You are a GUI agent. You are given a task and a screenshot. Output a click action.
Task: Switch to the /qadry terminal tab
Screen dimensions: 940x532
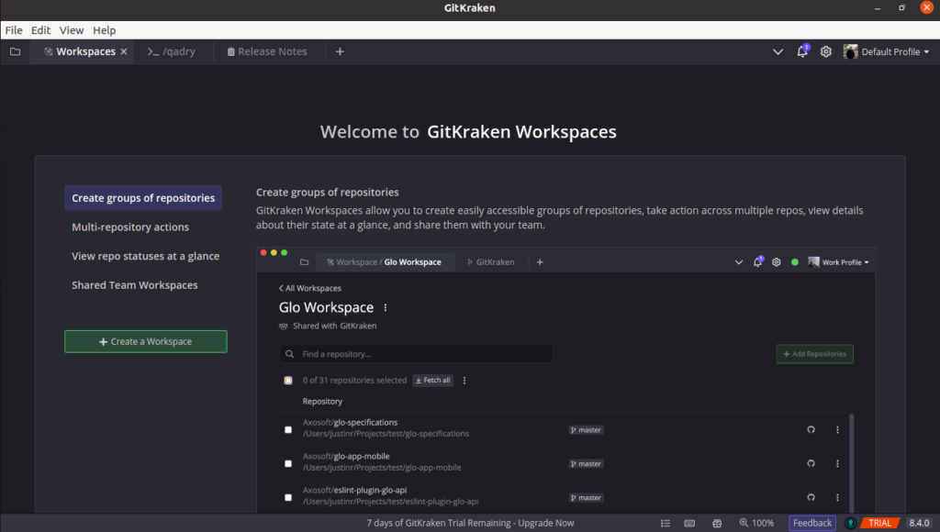pyautogui.click(x=172, y=51)
